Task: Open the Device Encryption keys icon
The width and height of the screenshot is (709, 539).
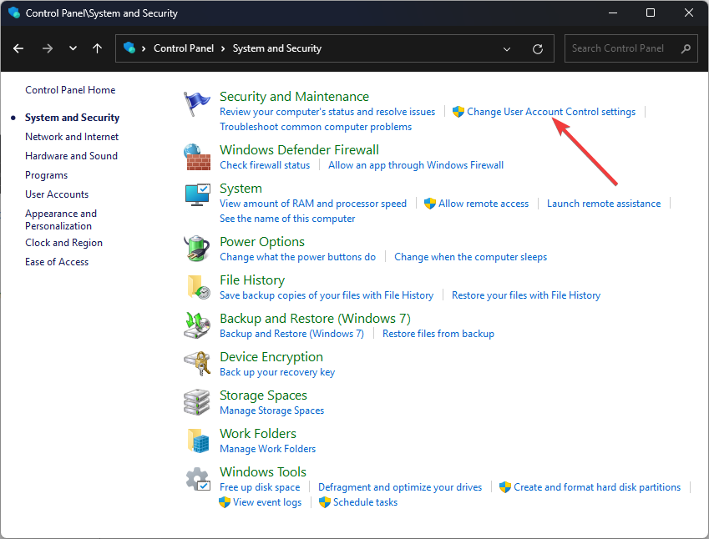Action: click(196, 364)
